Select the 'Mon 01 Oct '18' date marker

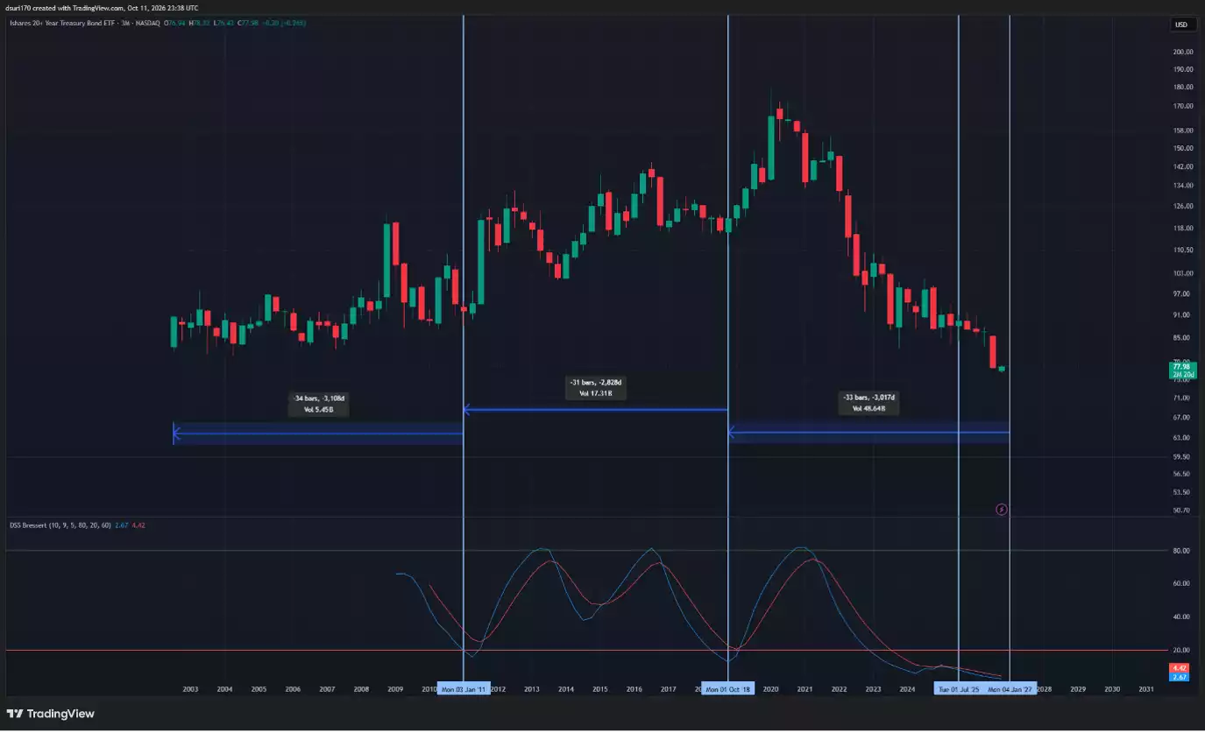pyautogui.click(x=728, y=689)
